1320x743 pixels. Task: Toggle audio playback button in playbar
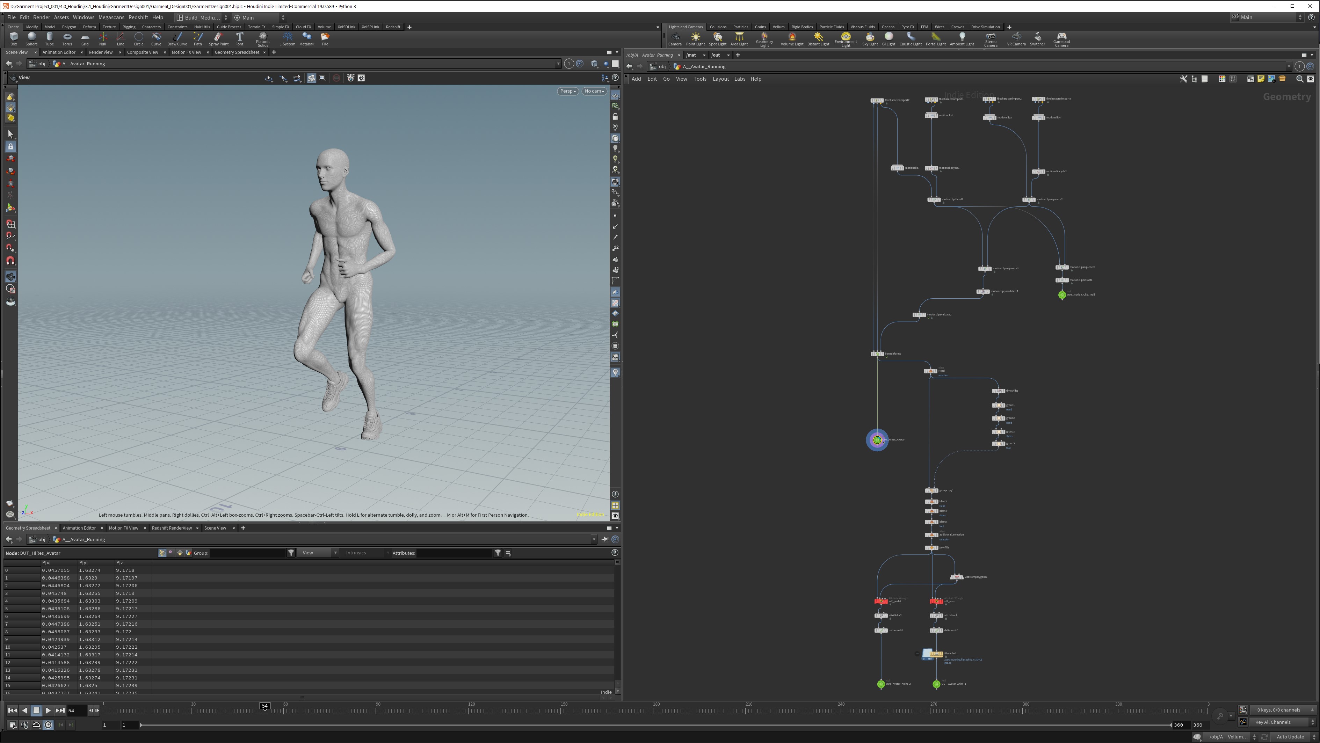coord(24,724)
